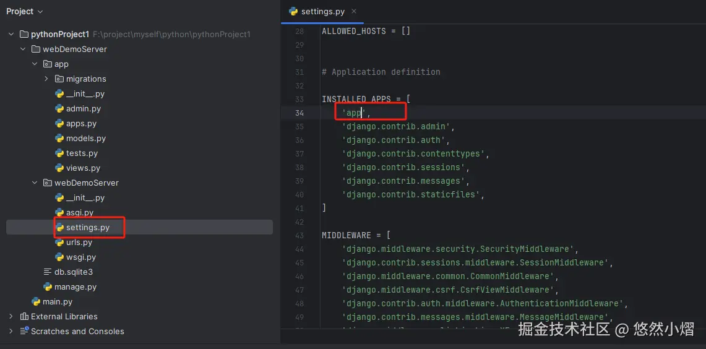
Task: Select urls.py in the project tree
Action: pyautogui.click(x=80, y=243)
